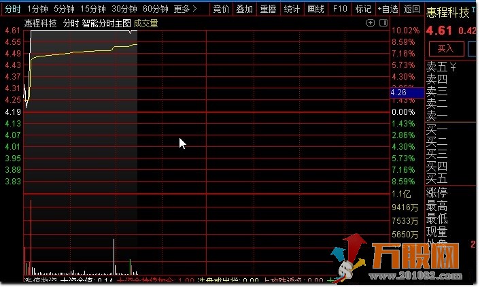Viewport: 480px width, 287px height.
Task: Click the blue 4.26 price marker
Action: coord(407,92)
